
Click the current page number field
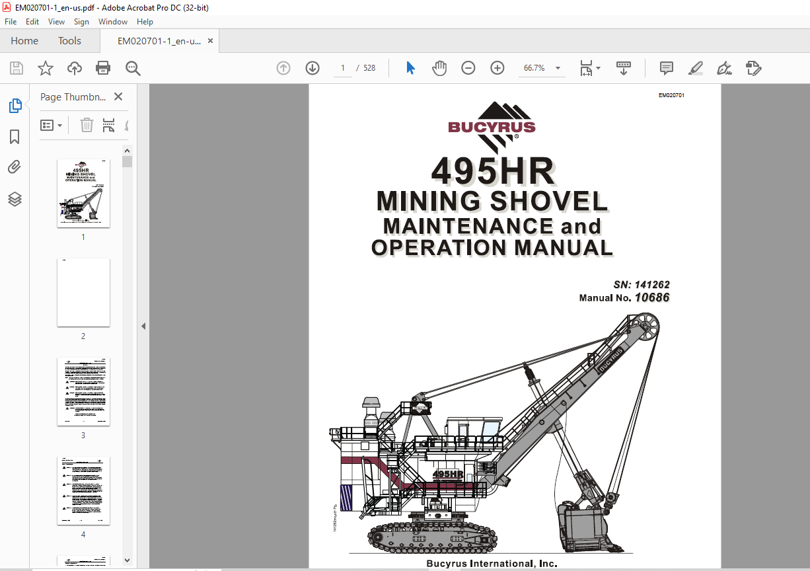click(x=343, y=68)
